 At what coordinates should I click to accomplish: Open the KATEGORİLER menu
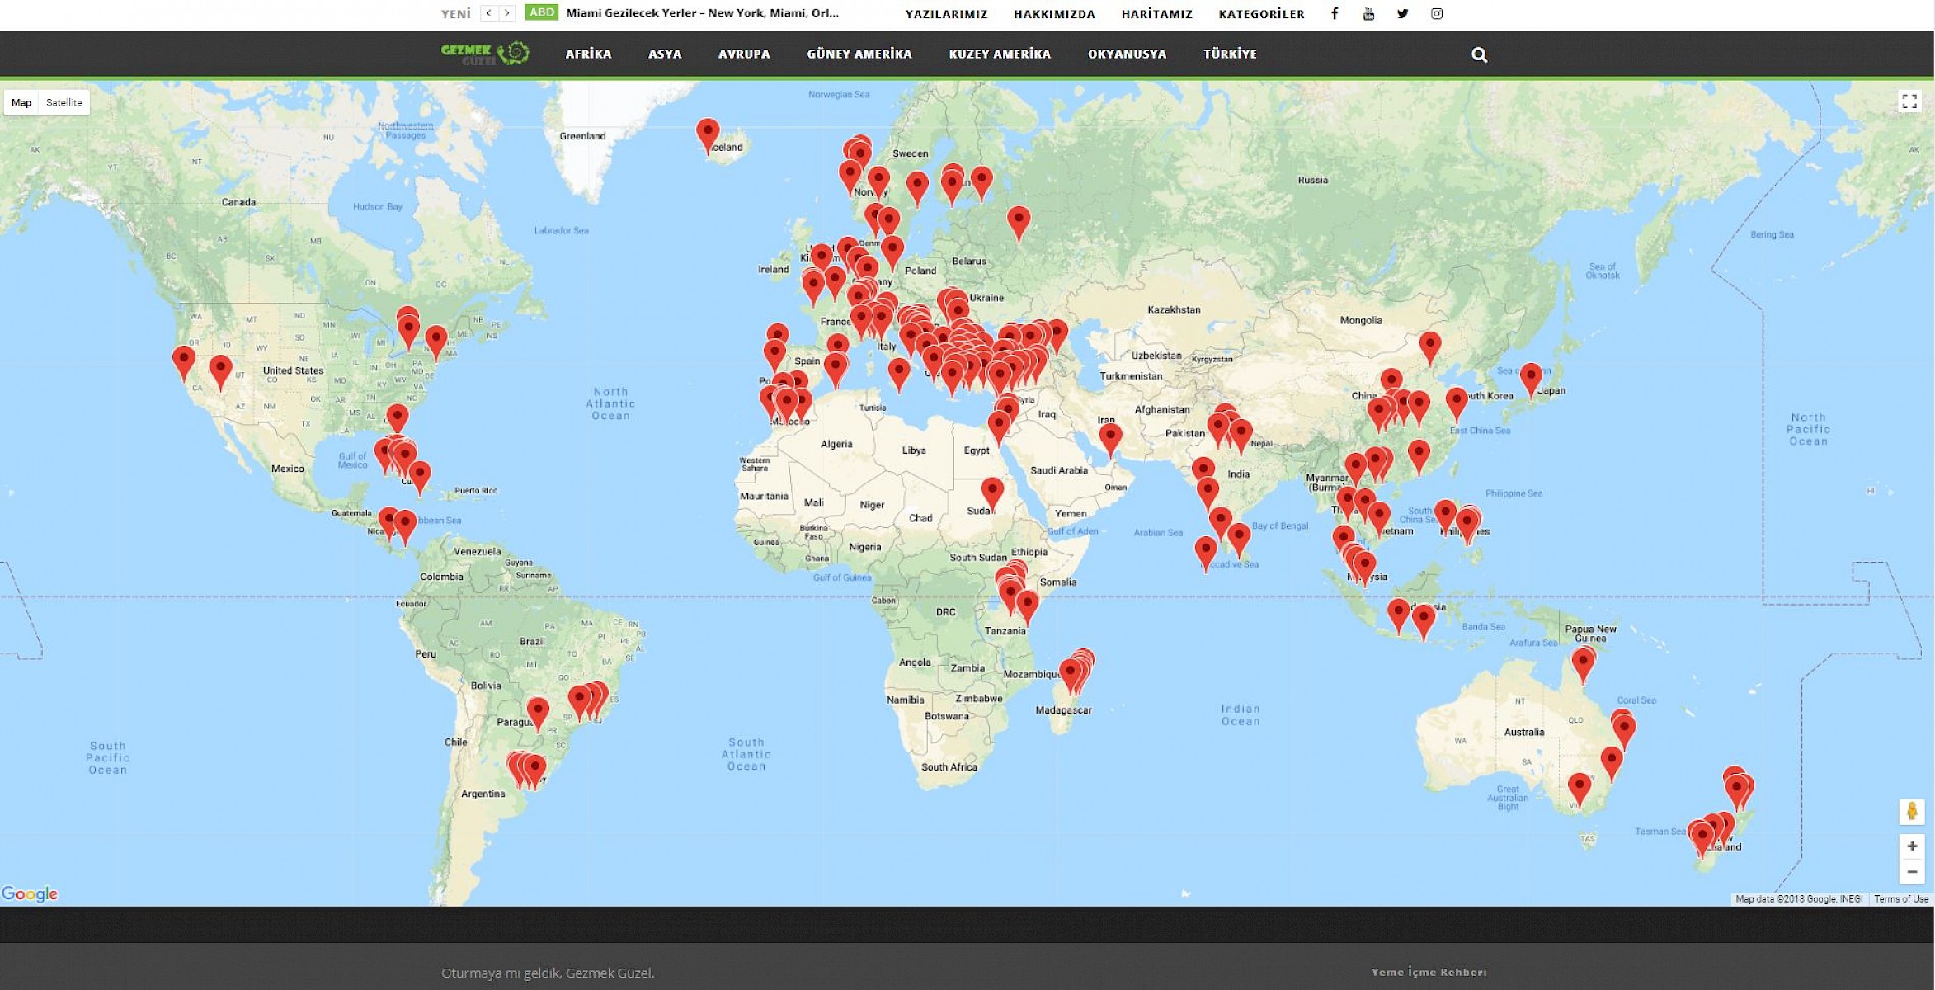(1261, 14)
